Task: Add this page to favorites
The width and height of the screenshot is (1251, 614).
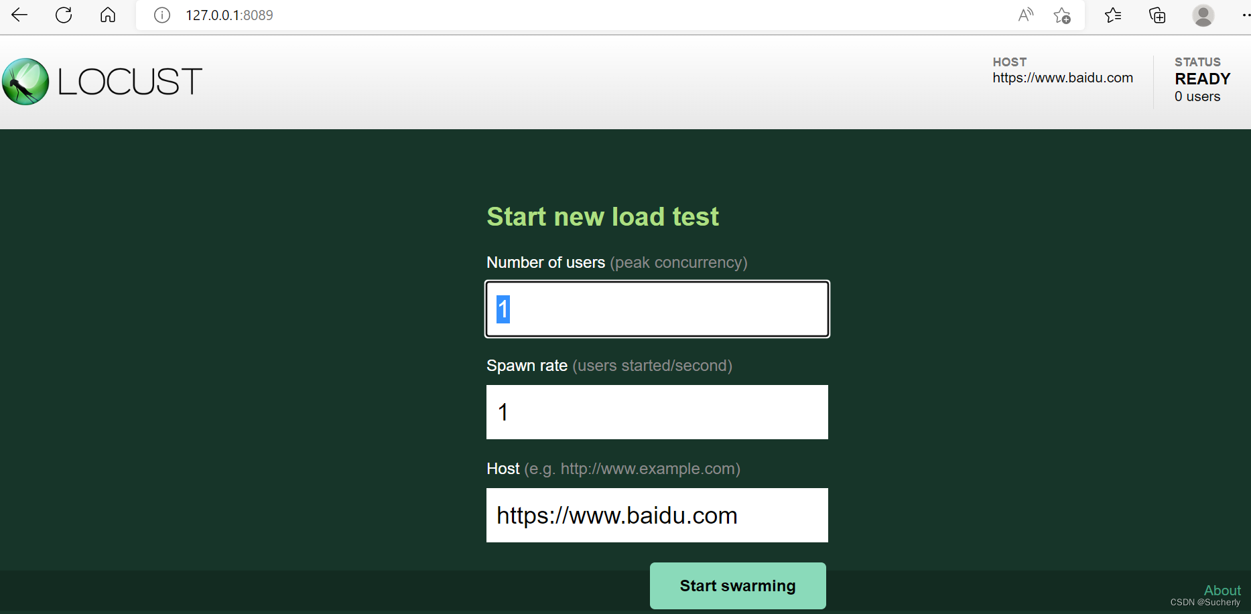Action: [1062, 15]
